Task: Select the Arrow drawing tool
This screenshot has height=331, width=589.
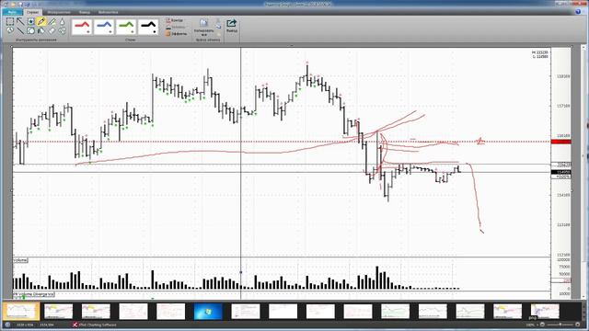Action: coord(20,22)
